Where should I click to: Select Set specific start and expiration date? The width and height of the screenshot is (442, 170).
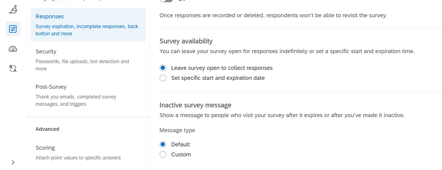163,78
